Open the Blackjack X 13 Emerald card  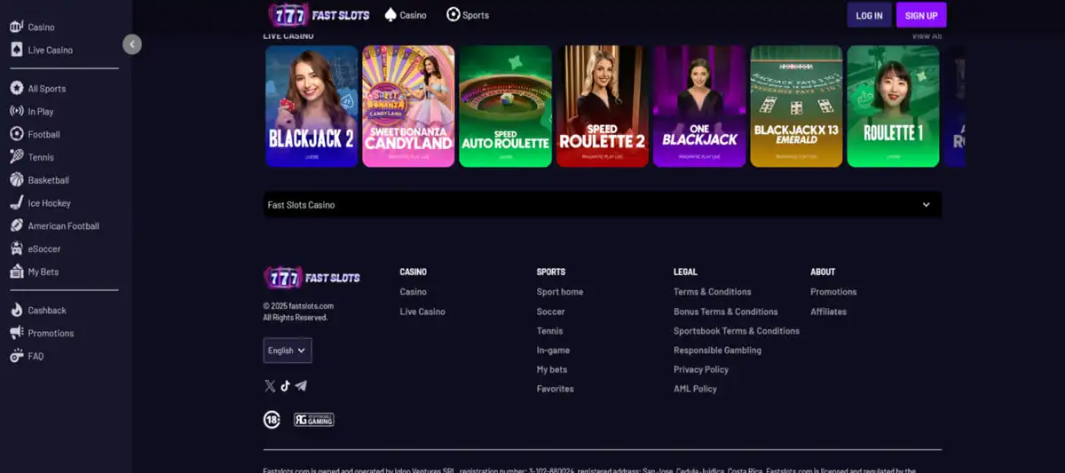point(796,106)
